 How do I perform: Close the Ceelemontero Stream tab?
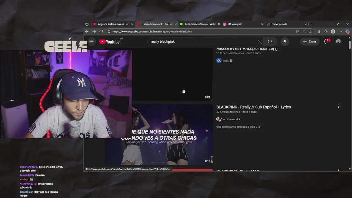point(219,24)
